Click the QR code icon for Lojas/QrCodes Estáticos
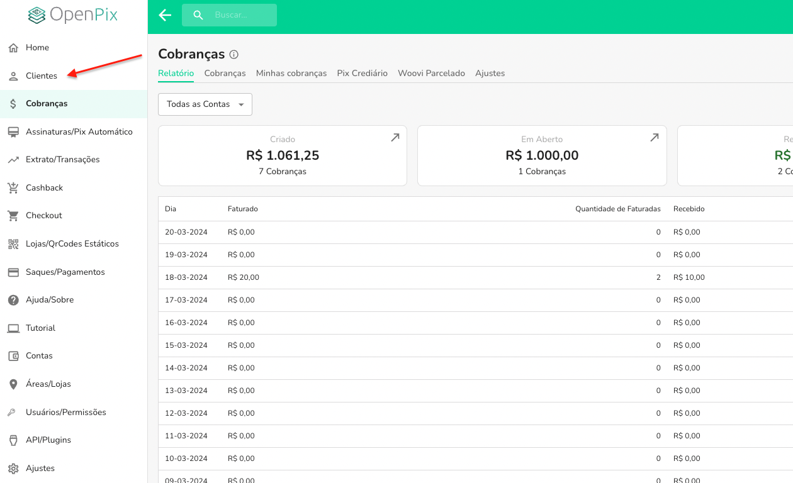The image size is (793, 483). (x=13, y=244)
